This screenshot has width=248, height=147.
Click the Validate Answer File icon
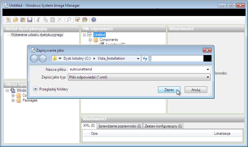[77, 20]
